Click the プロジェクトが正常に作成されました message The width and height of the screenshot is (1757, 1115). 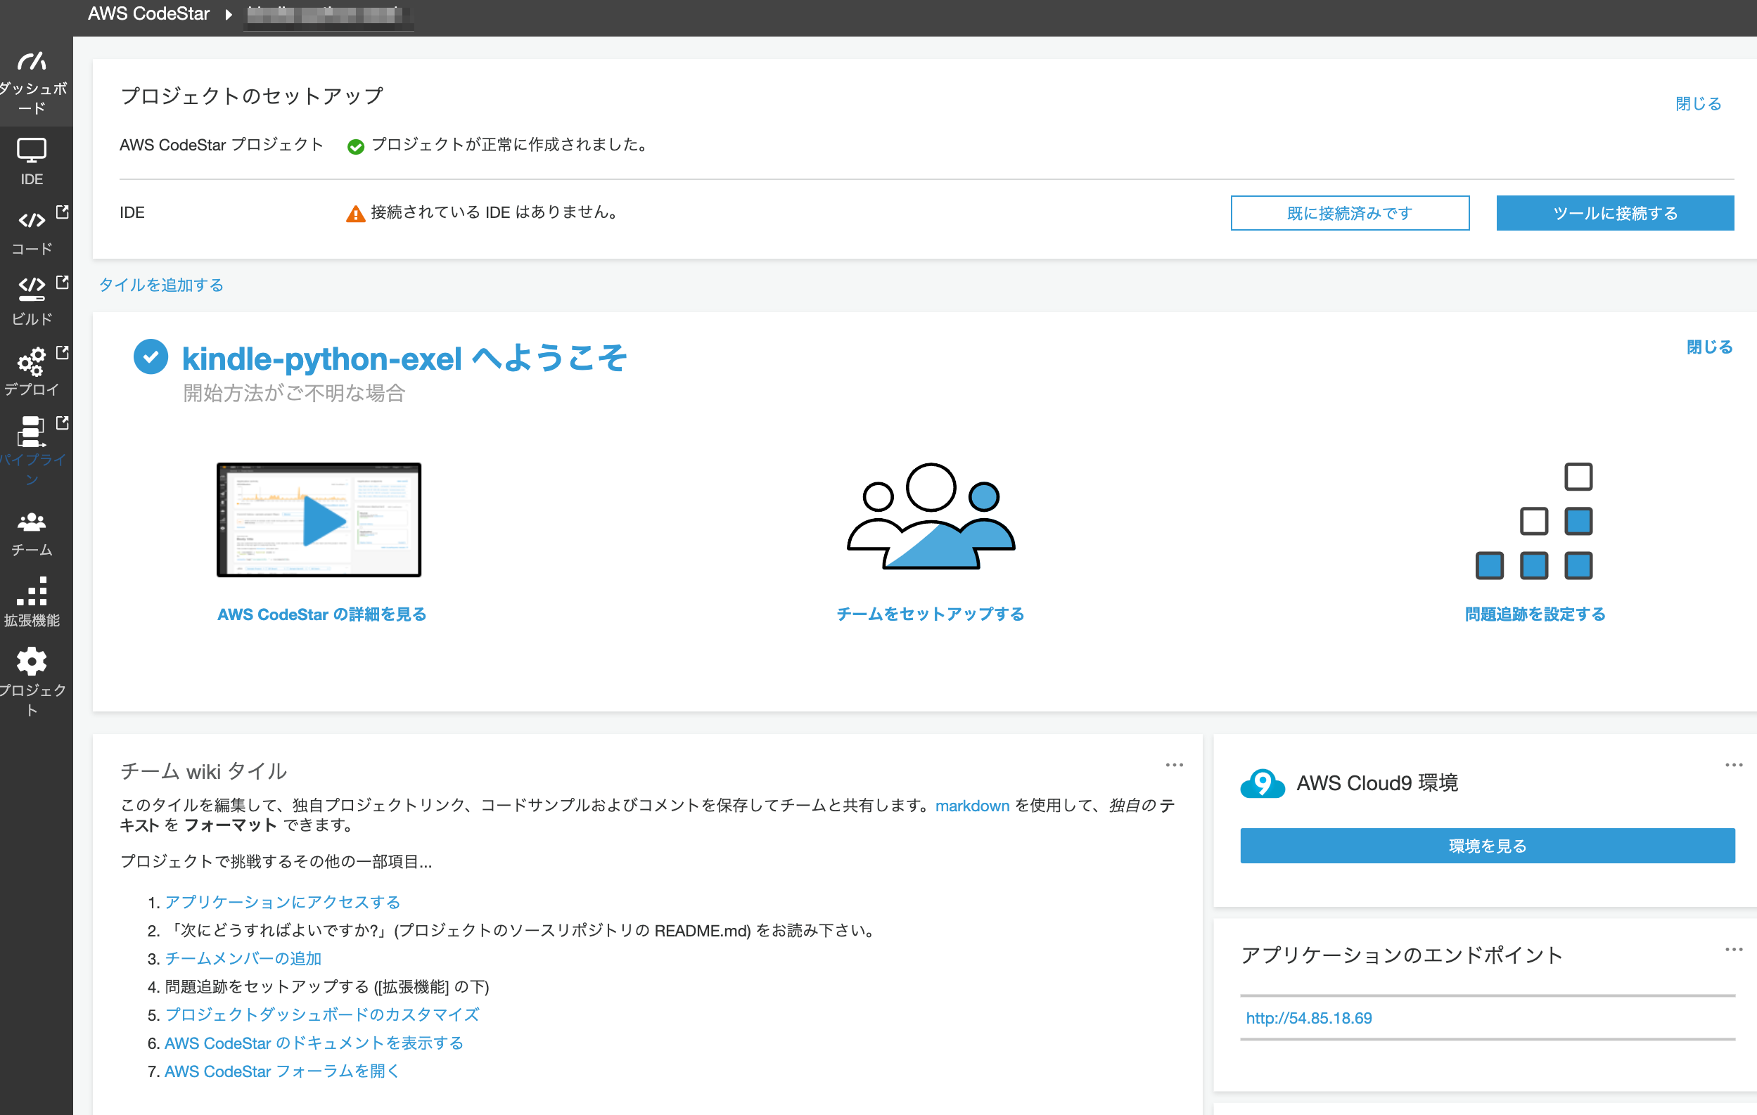[x=509, y=145]
